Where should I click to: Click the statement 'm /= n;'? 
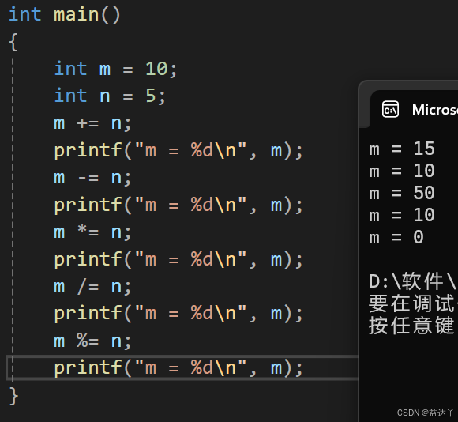(92, 287)
